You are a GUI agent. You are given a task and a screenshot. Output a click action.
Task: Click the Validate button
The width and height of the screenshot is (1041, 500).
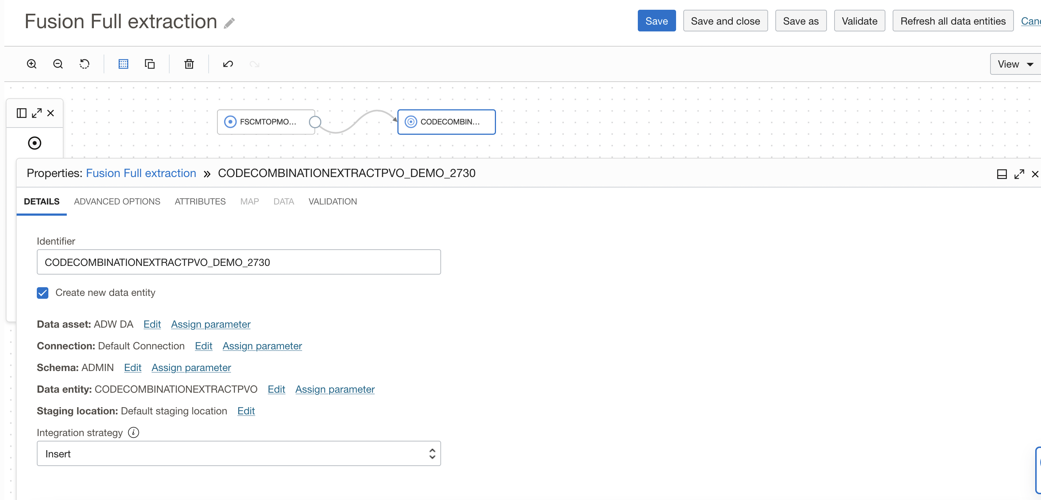[x=859, y=21]
